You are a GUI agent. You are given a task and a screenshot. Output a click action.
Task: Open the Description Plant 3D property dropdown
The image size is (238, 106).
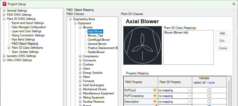point(190,102)
